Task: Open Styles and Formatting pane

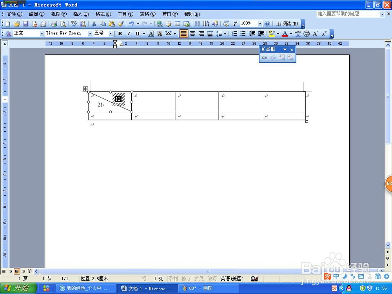Action: 8,33
